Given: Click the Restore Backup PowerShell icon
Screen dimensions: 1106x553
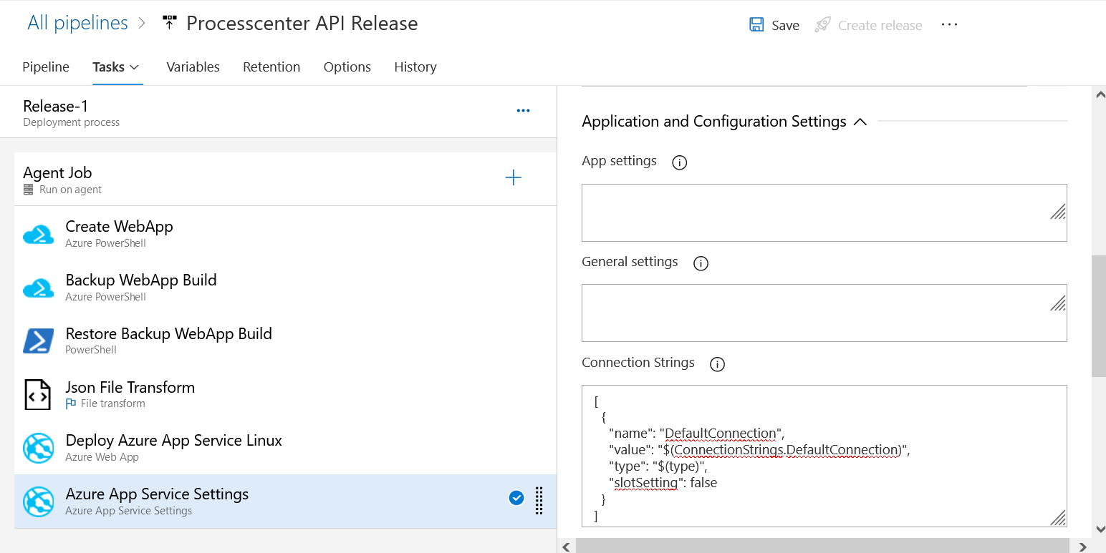Looking at the screenshot, I should (38, 341).
